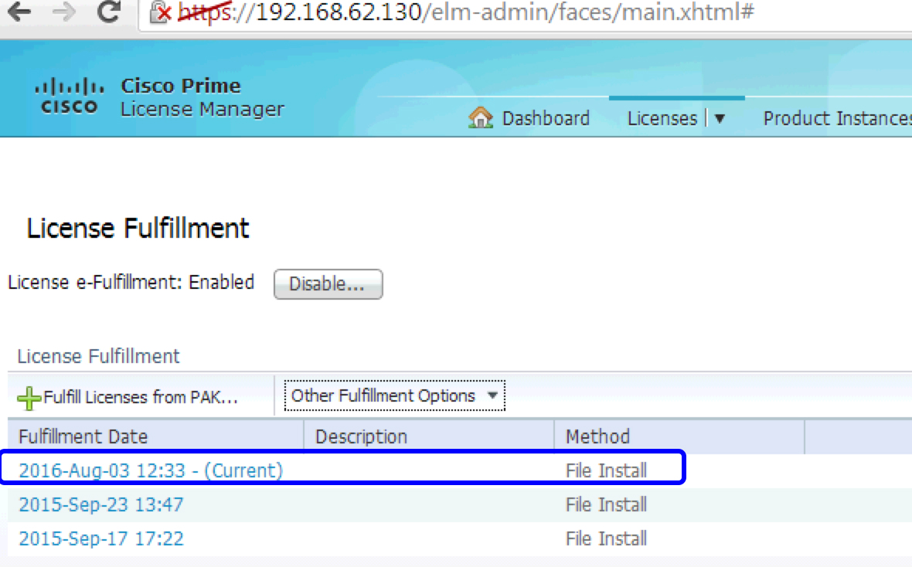Click the green plus Fulfill Licenses icon

[x=29, y=398]
